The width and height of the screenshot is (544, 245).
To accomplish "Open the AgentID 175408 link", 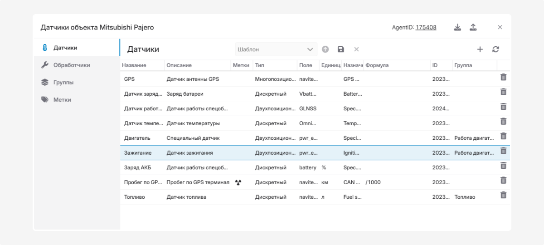I will pyautogui.click(x=426, y=27).
